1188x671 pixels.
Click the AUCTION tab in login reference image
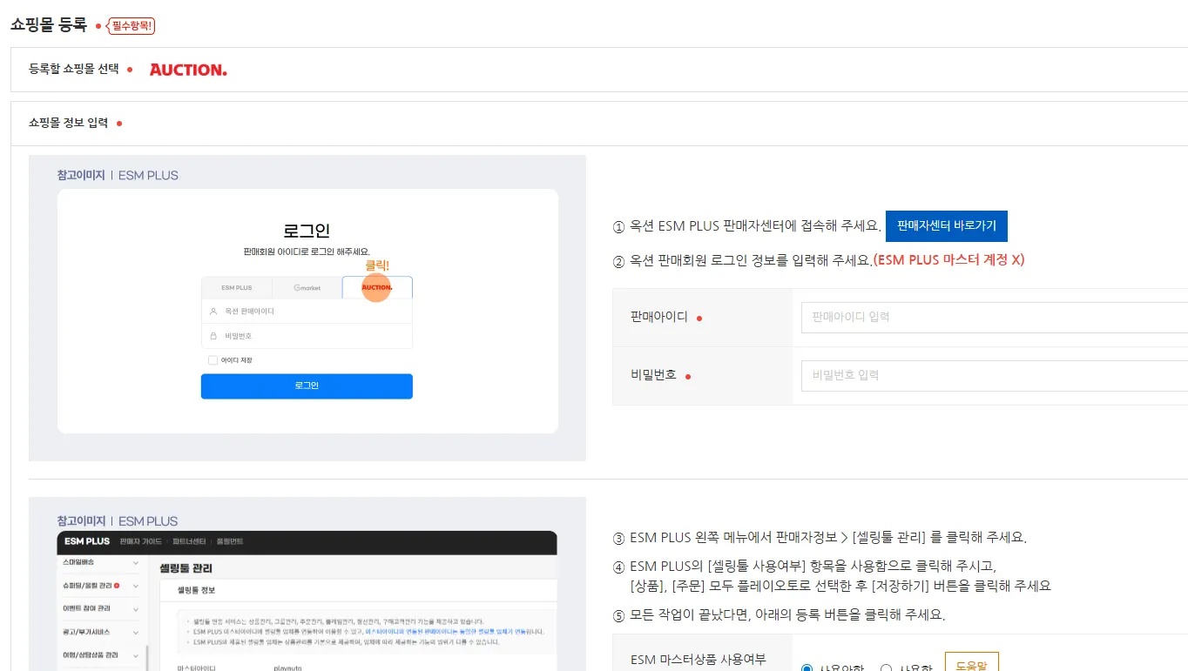[x=377, y=287]
